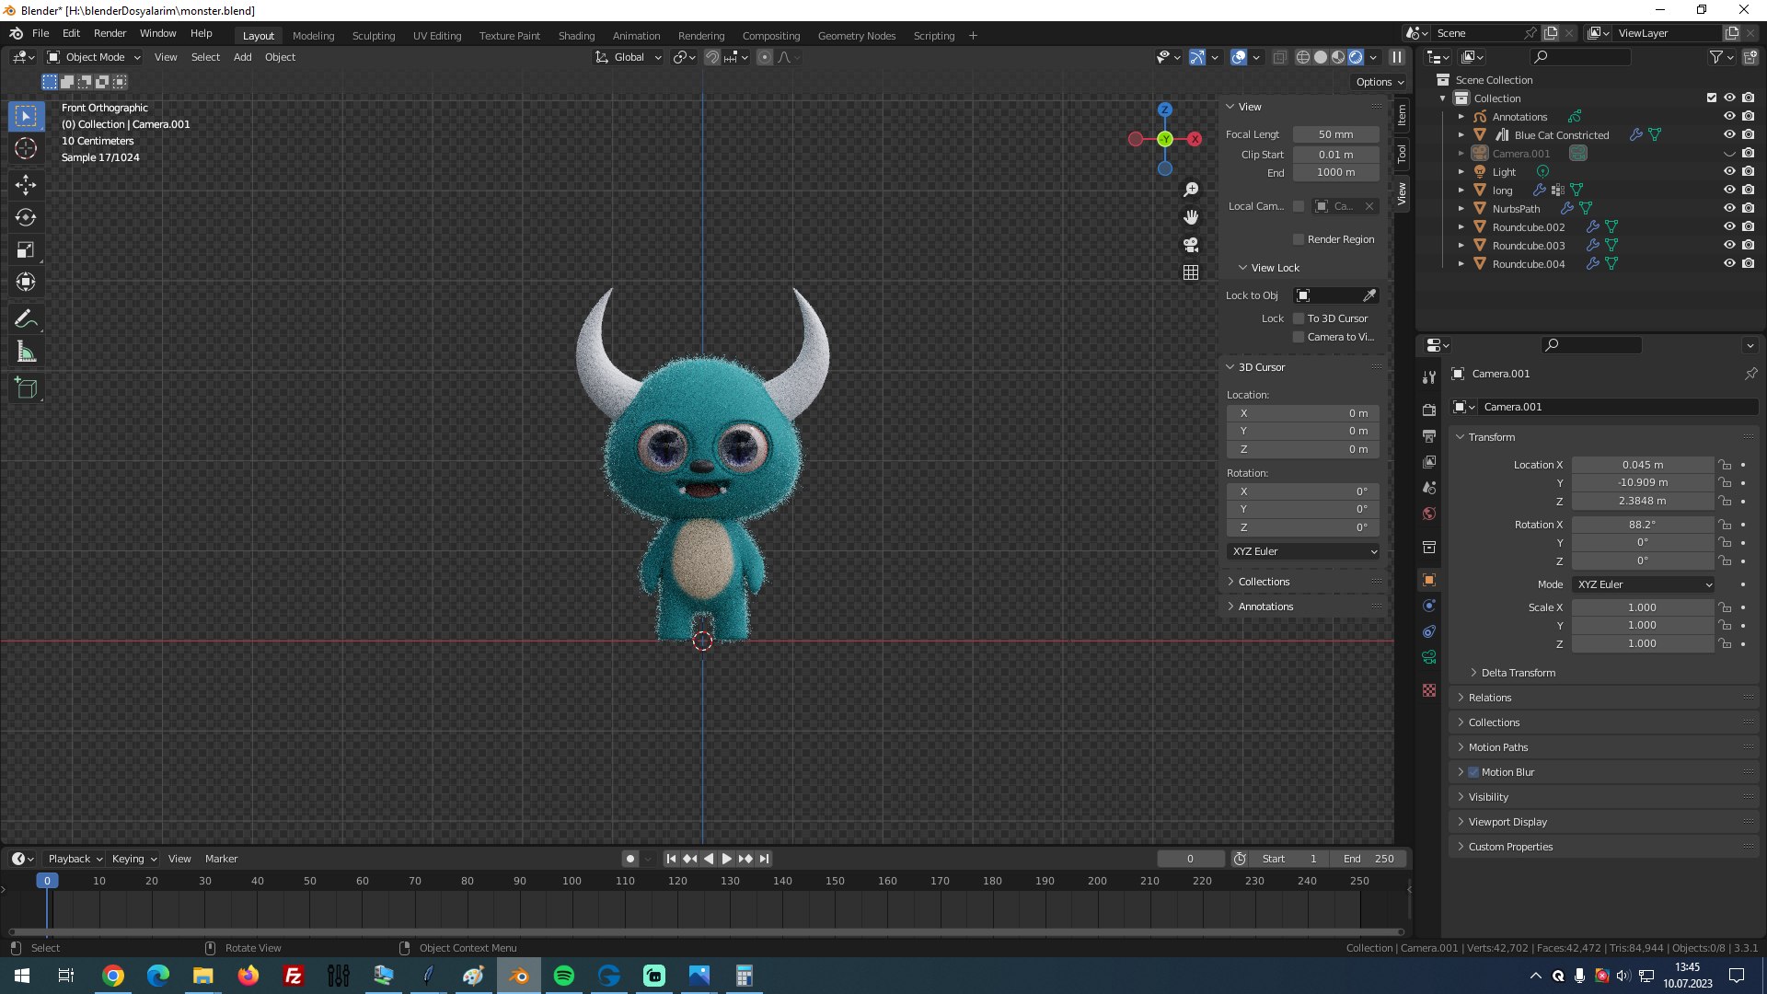Click the Location X 0.045 m field
1767x994 pixels.
coord(1643,465)
